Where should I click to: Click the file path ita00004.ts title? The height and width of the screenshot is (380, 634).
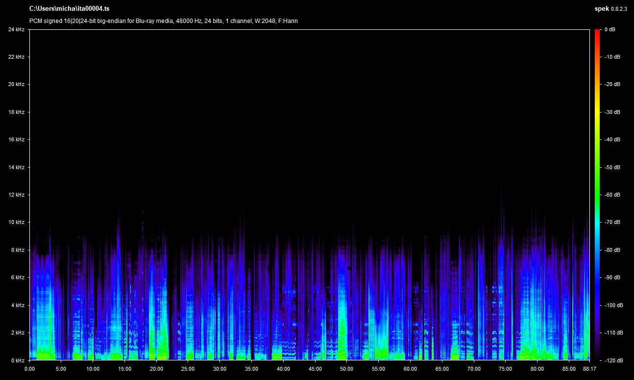[x=69, y=9]
